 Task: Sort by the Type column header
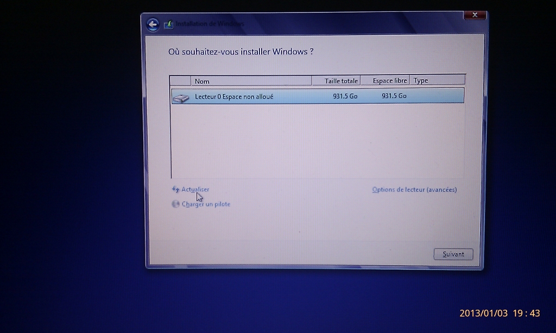click(437, 80)
